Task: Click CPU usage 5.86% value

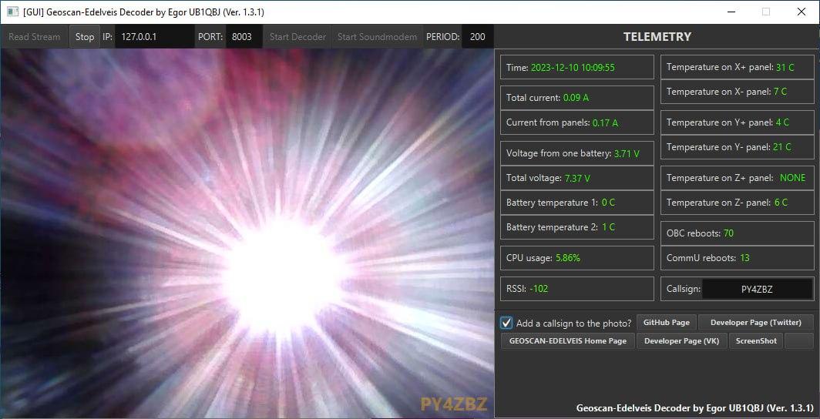Action: pyautogui.click(x=568, y=258)
